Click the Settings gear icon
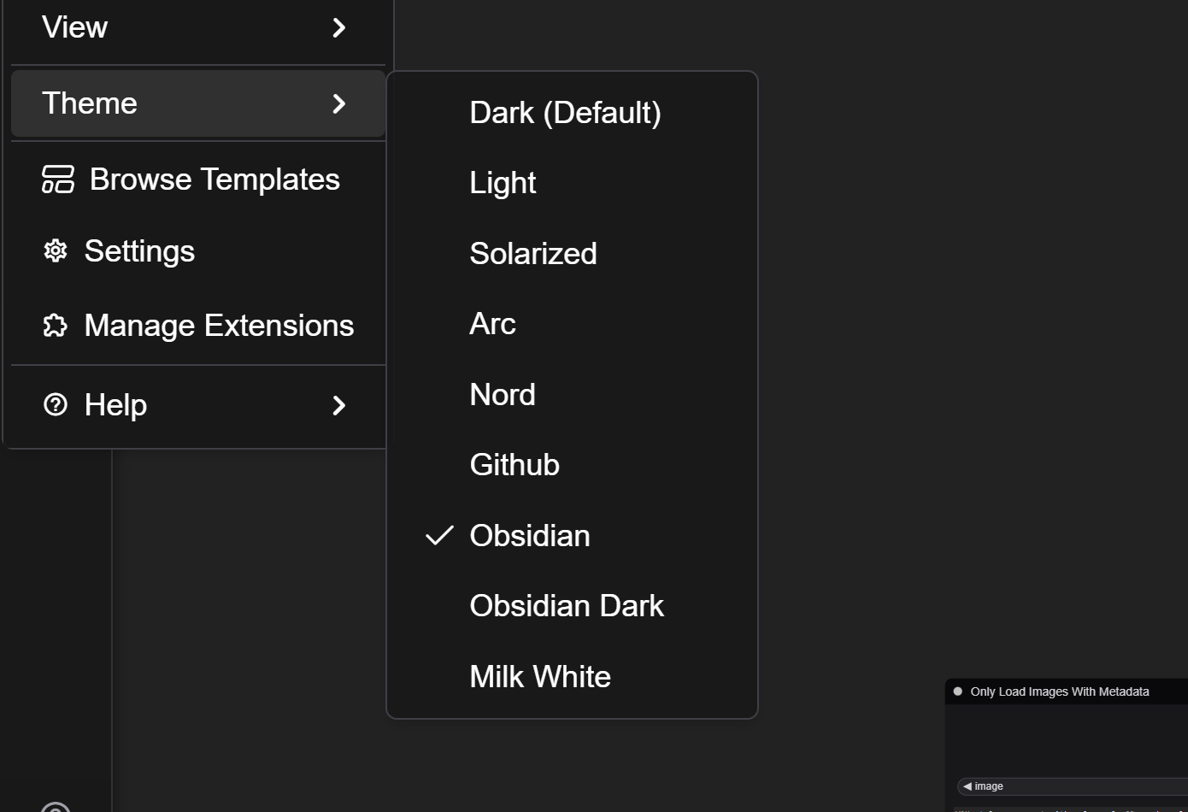The image size is (1188, 812). (56, 250)
